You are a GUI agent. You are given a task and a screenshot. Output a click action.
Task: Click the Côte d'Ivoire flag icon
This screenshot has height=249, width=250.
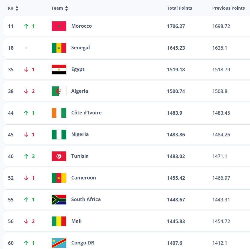pos(59,113)
